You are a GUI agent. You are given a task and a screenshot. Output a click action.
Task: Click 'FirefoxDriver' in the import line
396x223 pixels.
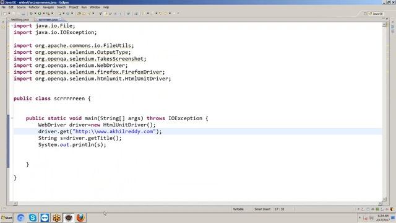pos(142,72)
